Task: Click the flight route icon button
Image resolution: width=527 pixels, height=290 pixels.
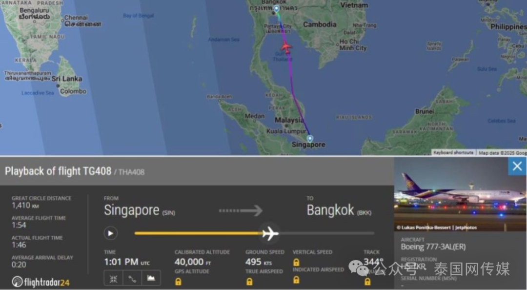Action: (x=132, y=278)
